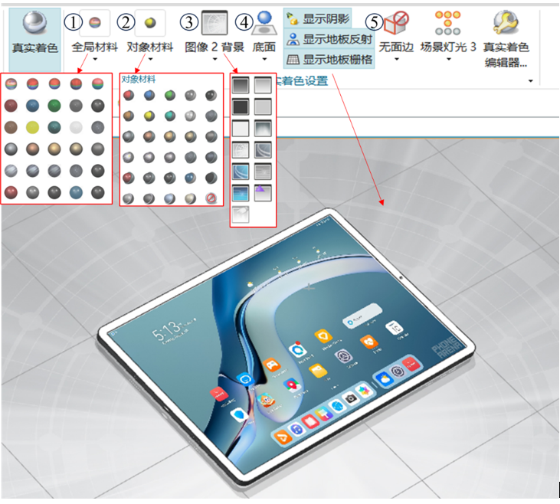Choose the purple triangle background thumbnail
Screen dimensions: 560x504
pos(263,193)
